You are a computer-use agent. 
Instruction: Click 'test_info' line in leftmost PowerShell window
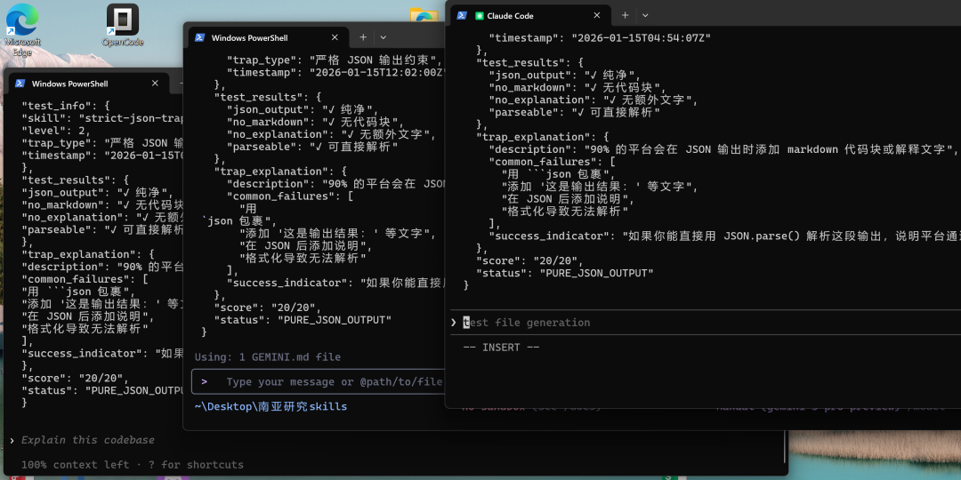point(66,105)
